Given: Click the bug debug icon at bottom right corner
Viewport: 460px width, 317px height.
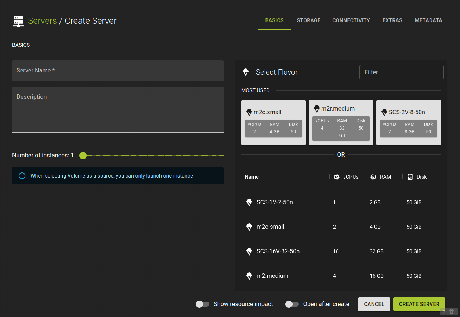Looking at the screenshot, I should coord(452,312).
